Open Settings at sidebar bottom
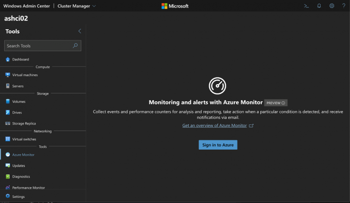This screenshot has height=203, width=350. click(18, 196)
